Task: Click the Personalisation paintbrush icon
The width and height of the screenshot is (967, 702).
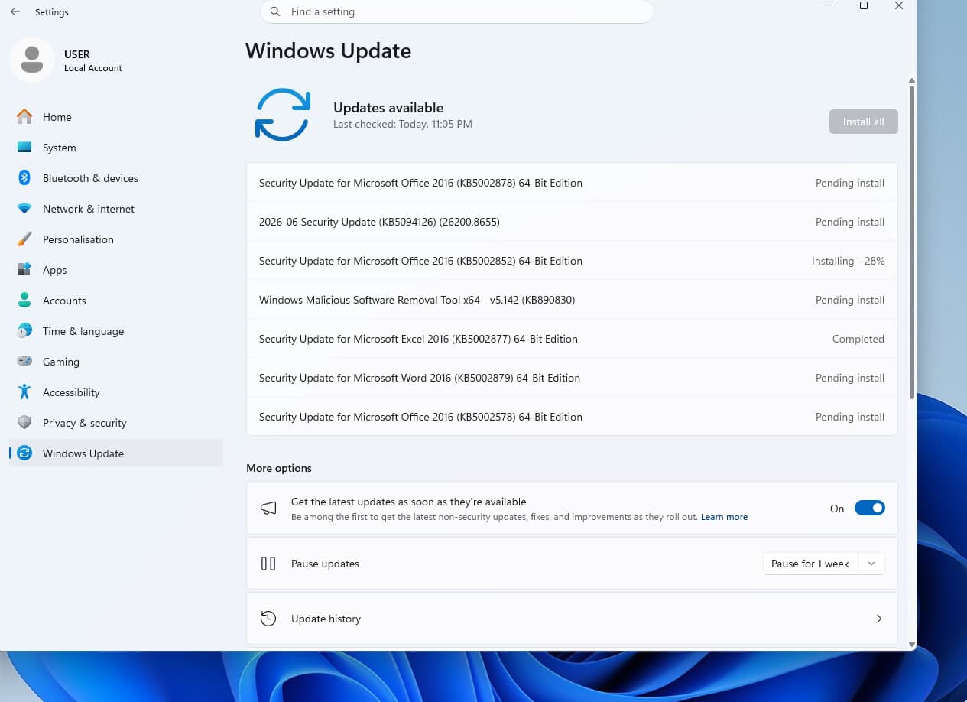Action: click(x=24, y=239)
